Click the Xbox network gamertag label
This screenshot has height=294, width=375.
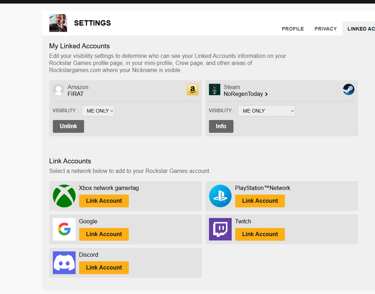click(x=109, y=188)
